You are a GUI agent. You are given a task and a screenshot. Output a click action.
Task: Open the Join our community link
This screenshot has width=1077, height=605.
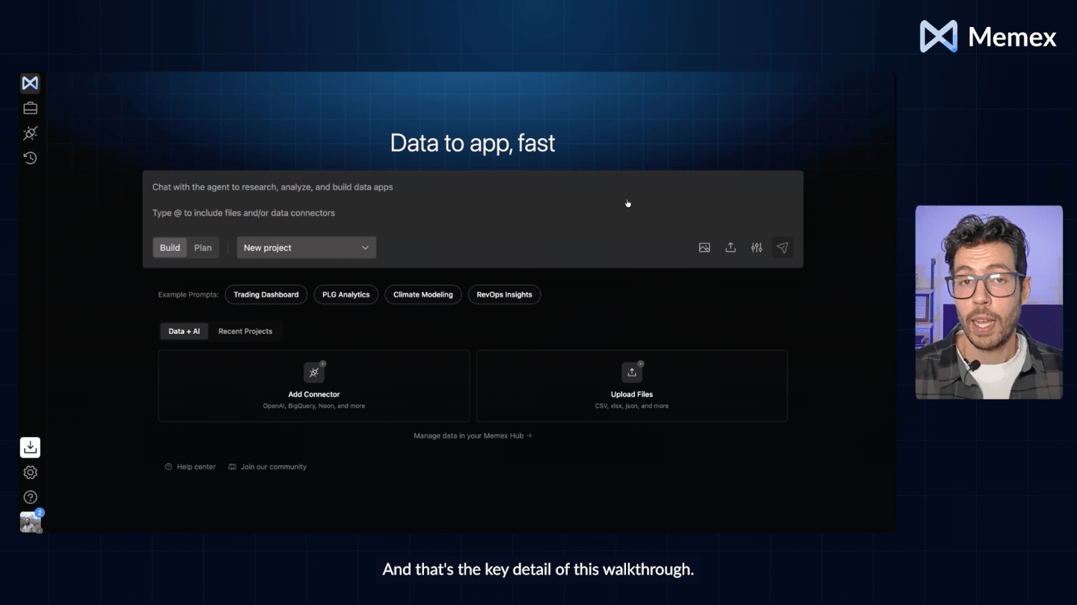tap(268, 467)
